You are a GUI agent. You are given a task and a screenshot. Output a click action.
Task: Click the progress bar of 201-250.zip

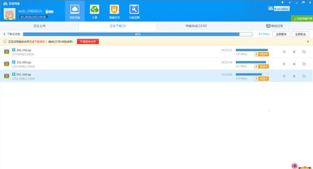252,50
